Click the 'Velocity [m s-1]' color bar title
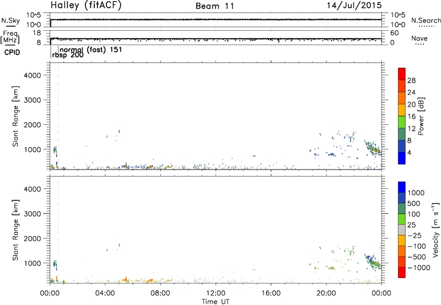 tap(435, 230)
